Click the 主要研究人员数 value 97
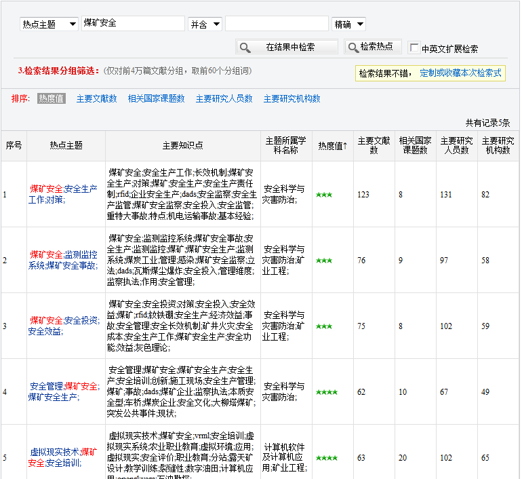The height and width of the screenshot is (479, 522). pos(444,260)
